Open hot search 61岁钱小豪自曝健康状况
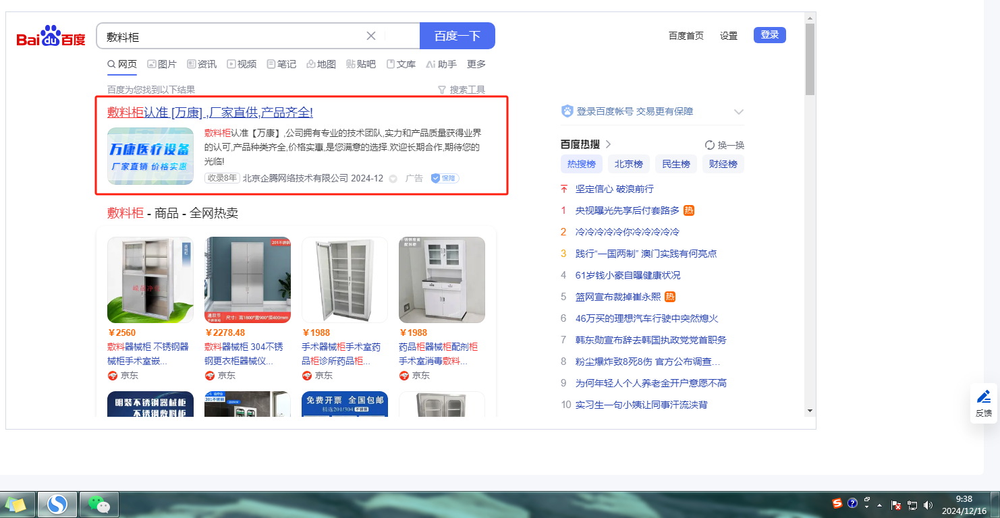Screen dimensions: 1000x518 point(628,275)
